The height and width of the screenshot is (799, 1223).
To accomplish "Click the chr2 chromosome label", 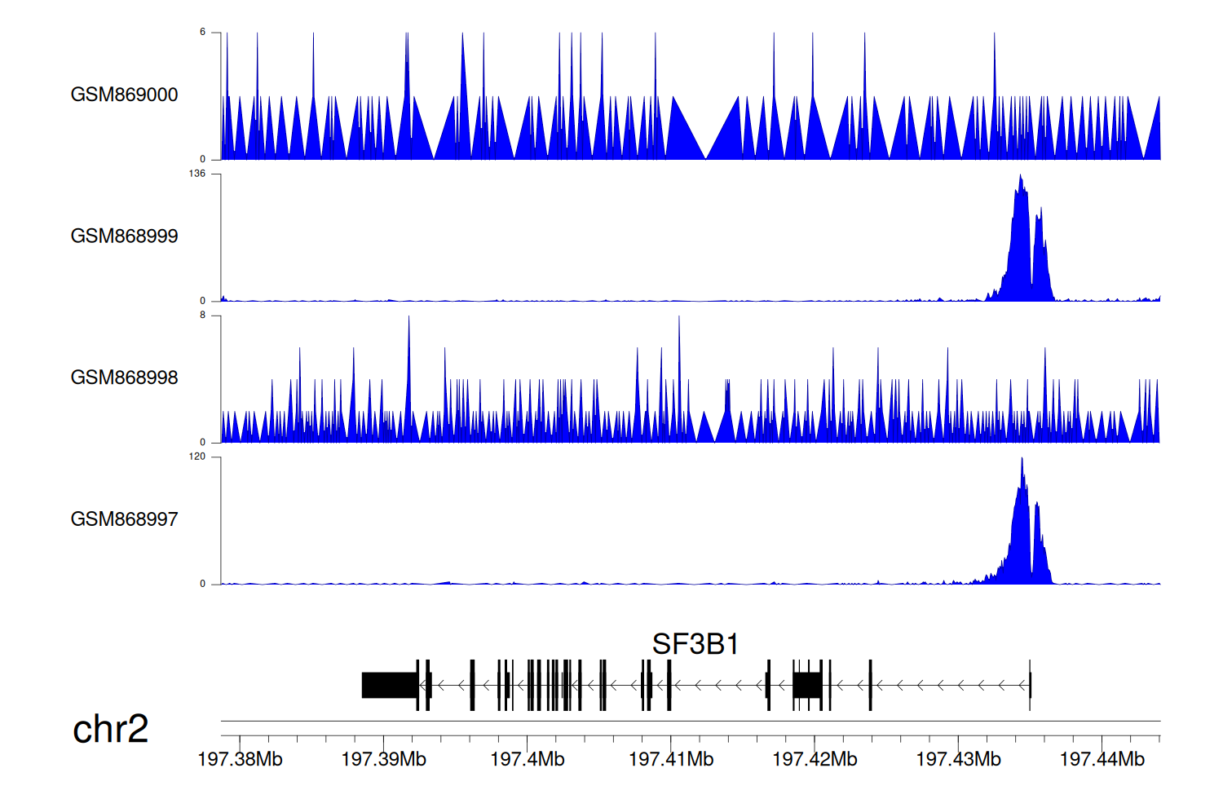I will pyautogui.click(x=110, y=729).
